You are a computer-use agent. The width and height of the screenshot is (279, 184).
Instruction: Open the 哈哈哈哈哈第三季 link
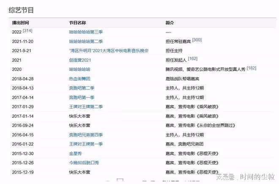86,32
